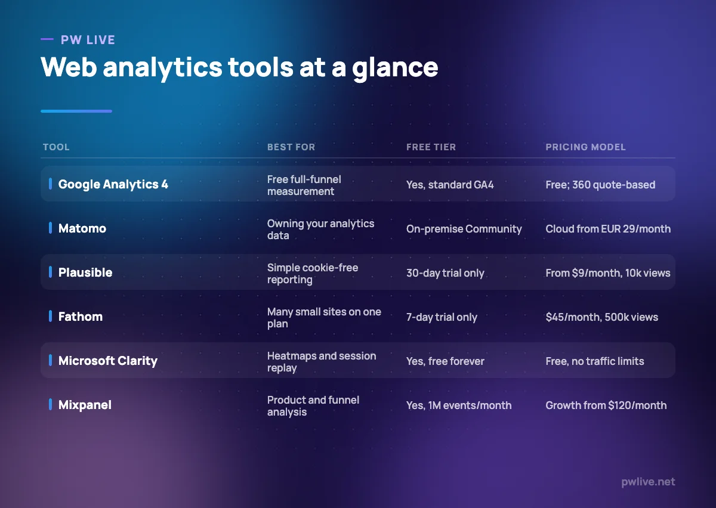
Task: Click 'Many small sites on one plan' cell
Action: pyautogui.click(x=324, y=317)
